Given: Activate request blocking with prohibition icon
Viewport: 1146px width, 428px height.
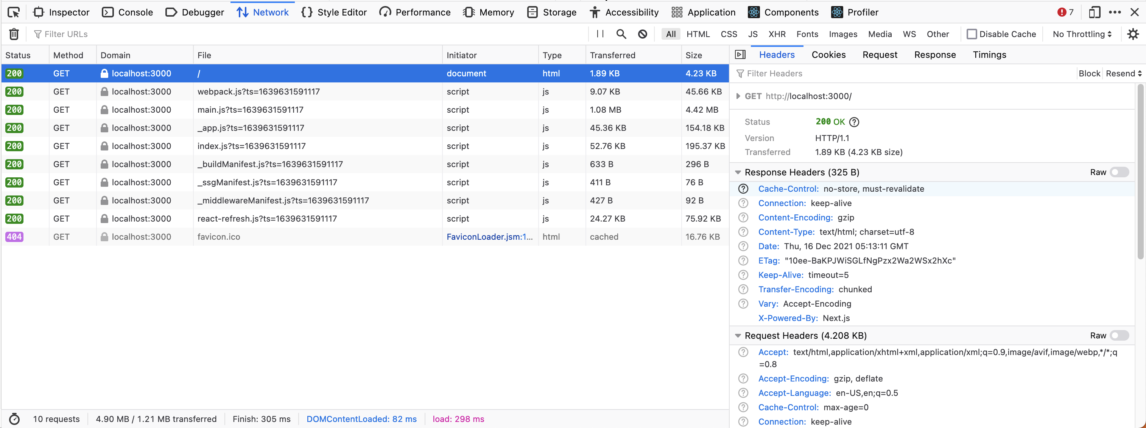Looking at the screenshot, I should click(642, 34).
